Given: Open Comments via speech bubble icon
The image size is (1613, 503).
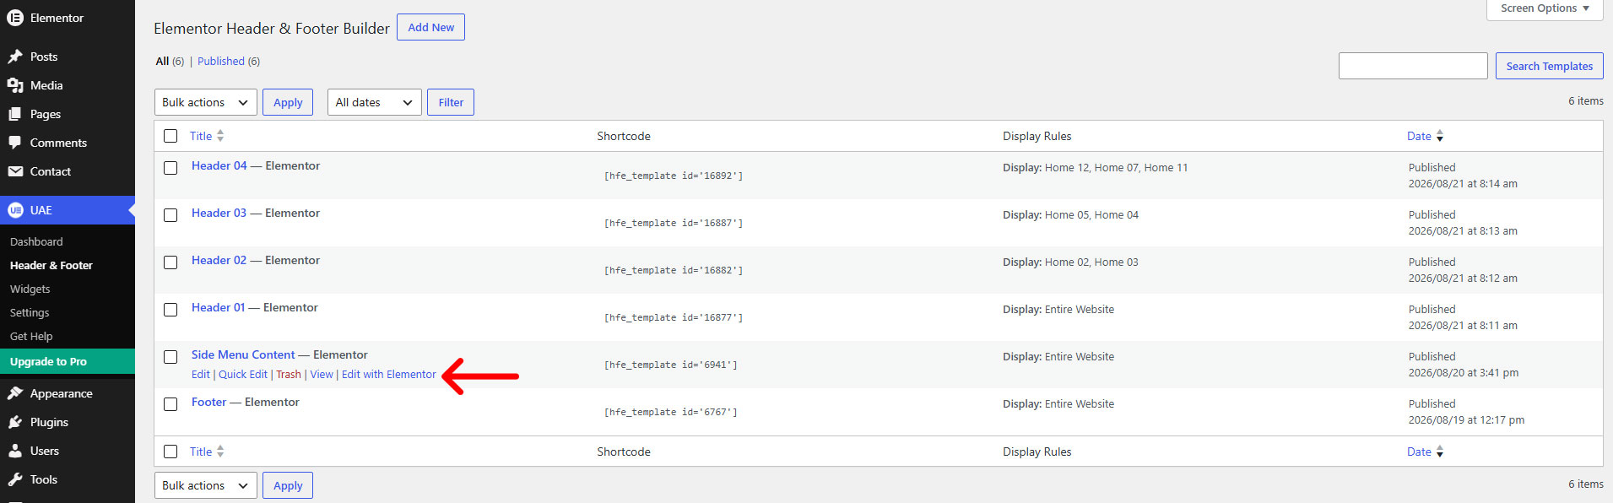Looking at the screenshot, I should (15, 143).
